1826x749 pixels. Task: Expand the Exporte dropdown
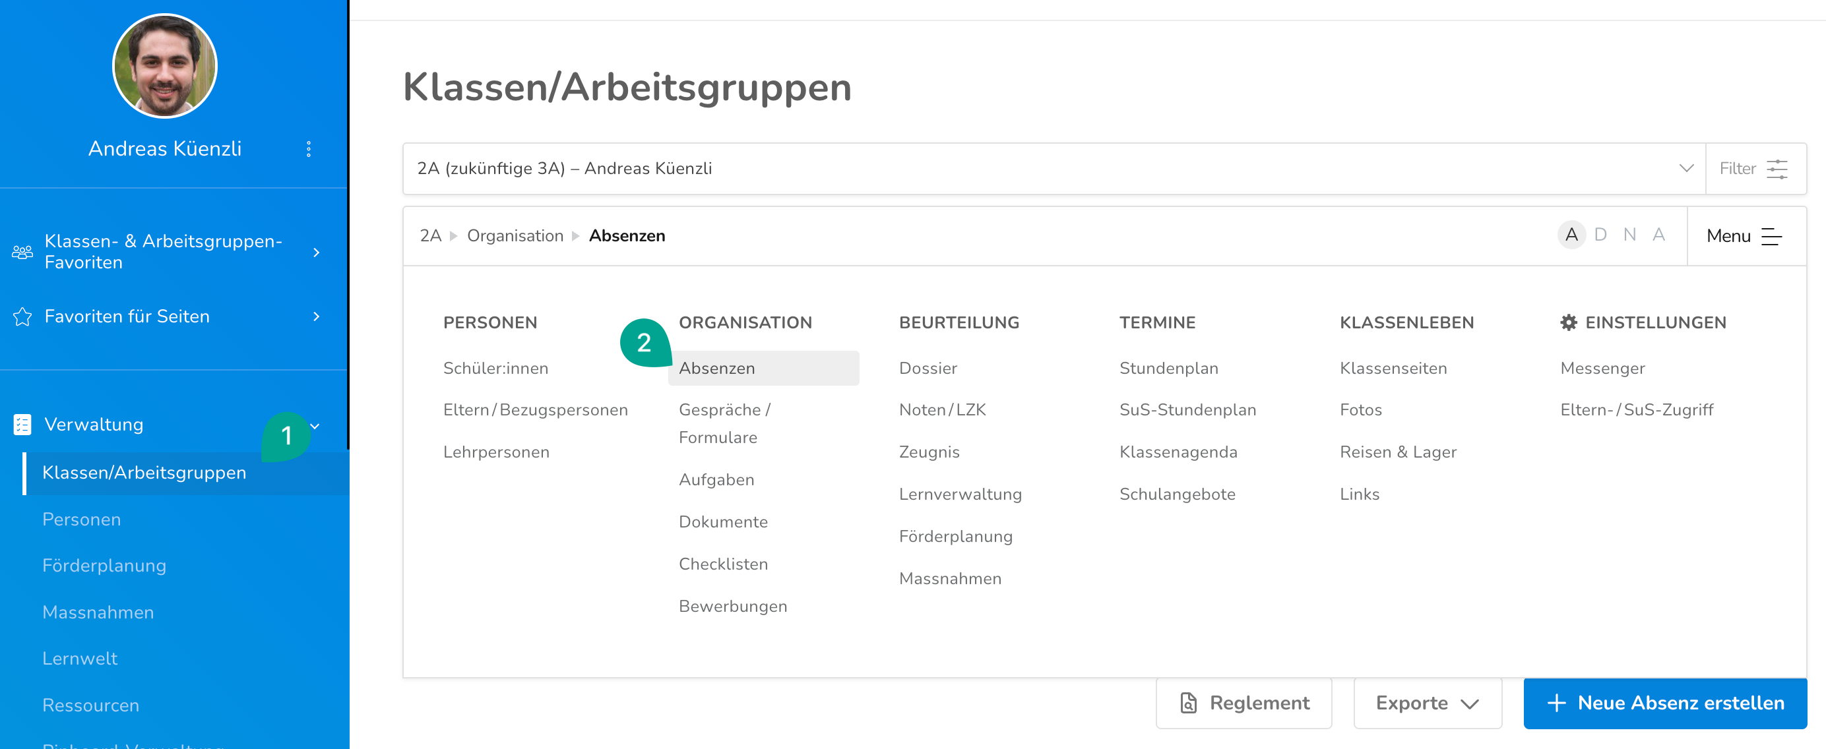[x=1427, y=703]
